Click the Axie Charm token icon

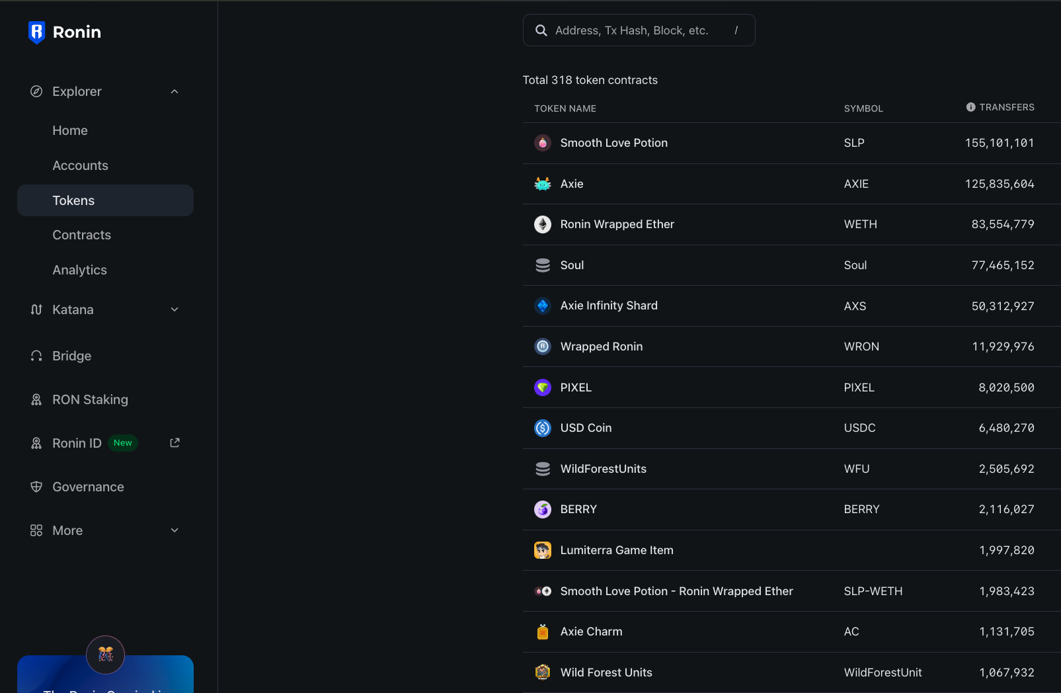point(543,632)
